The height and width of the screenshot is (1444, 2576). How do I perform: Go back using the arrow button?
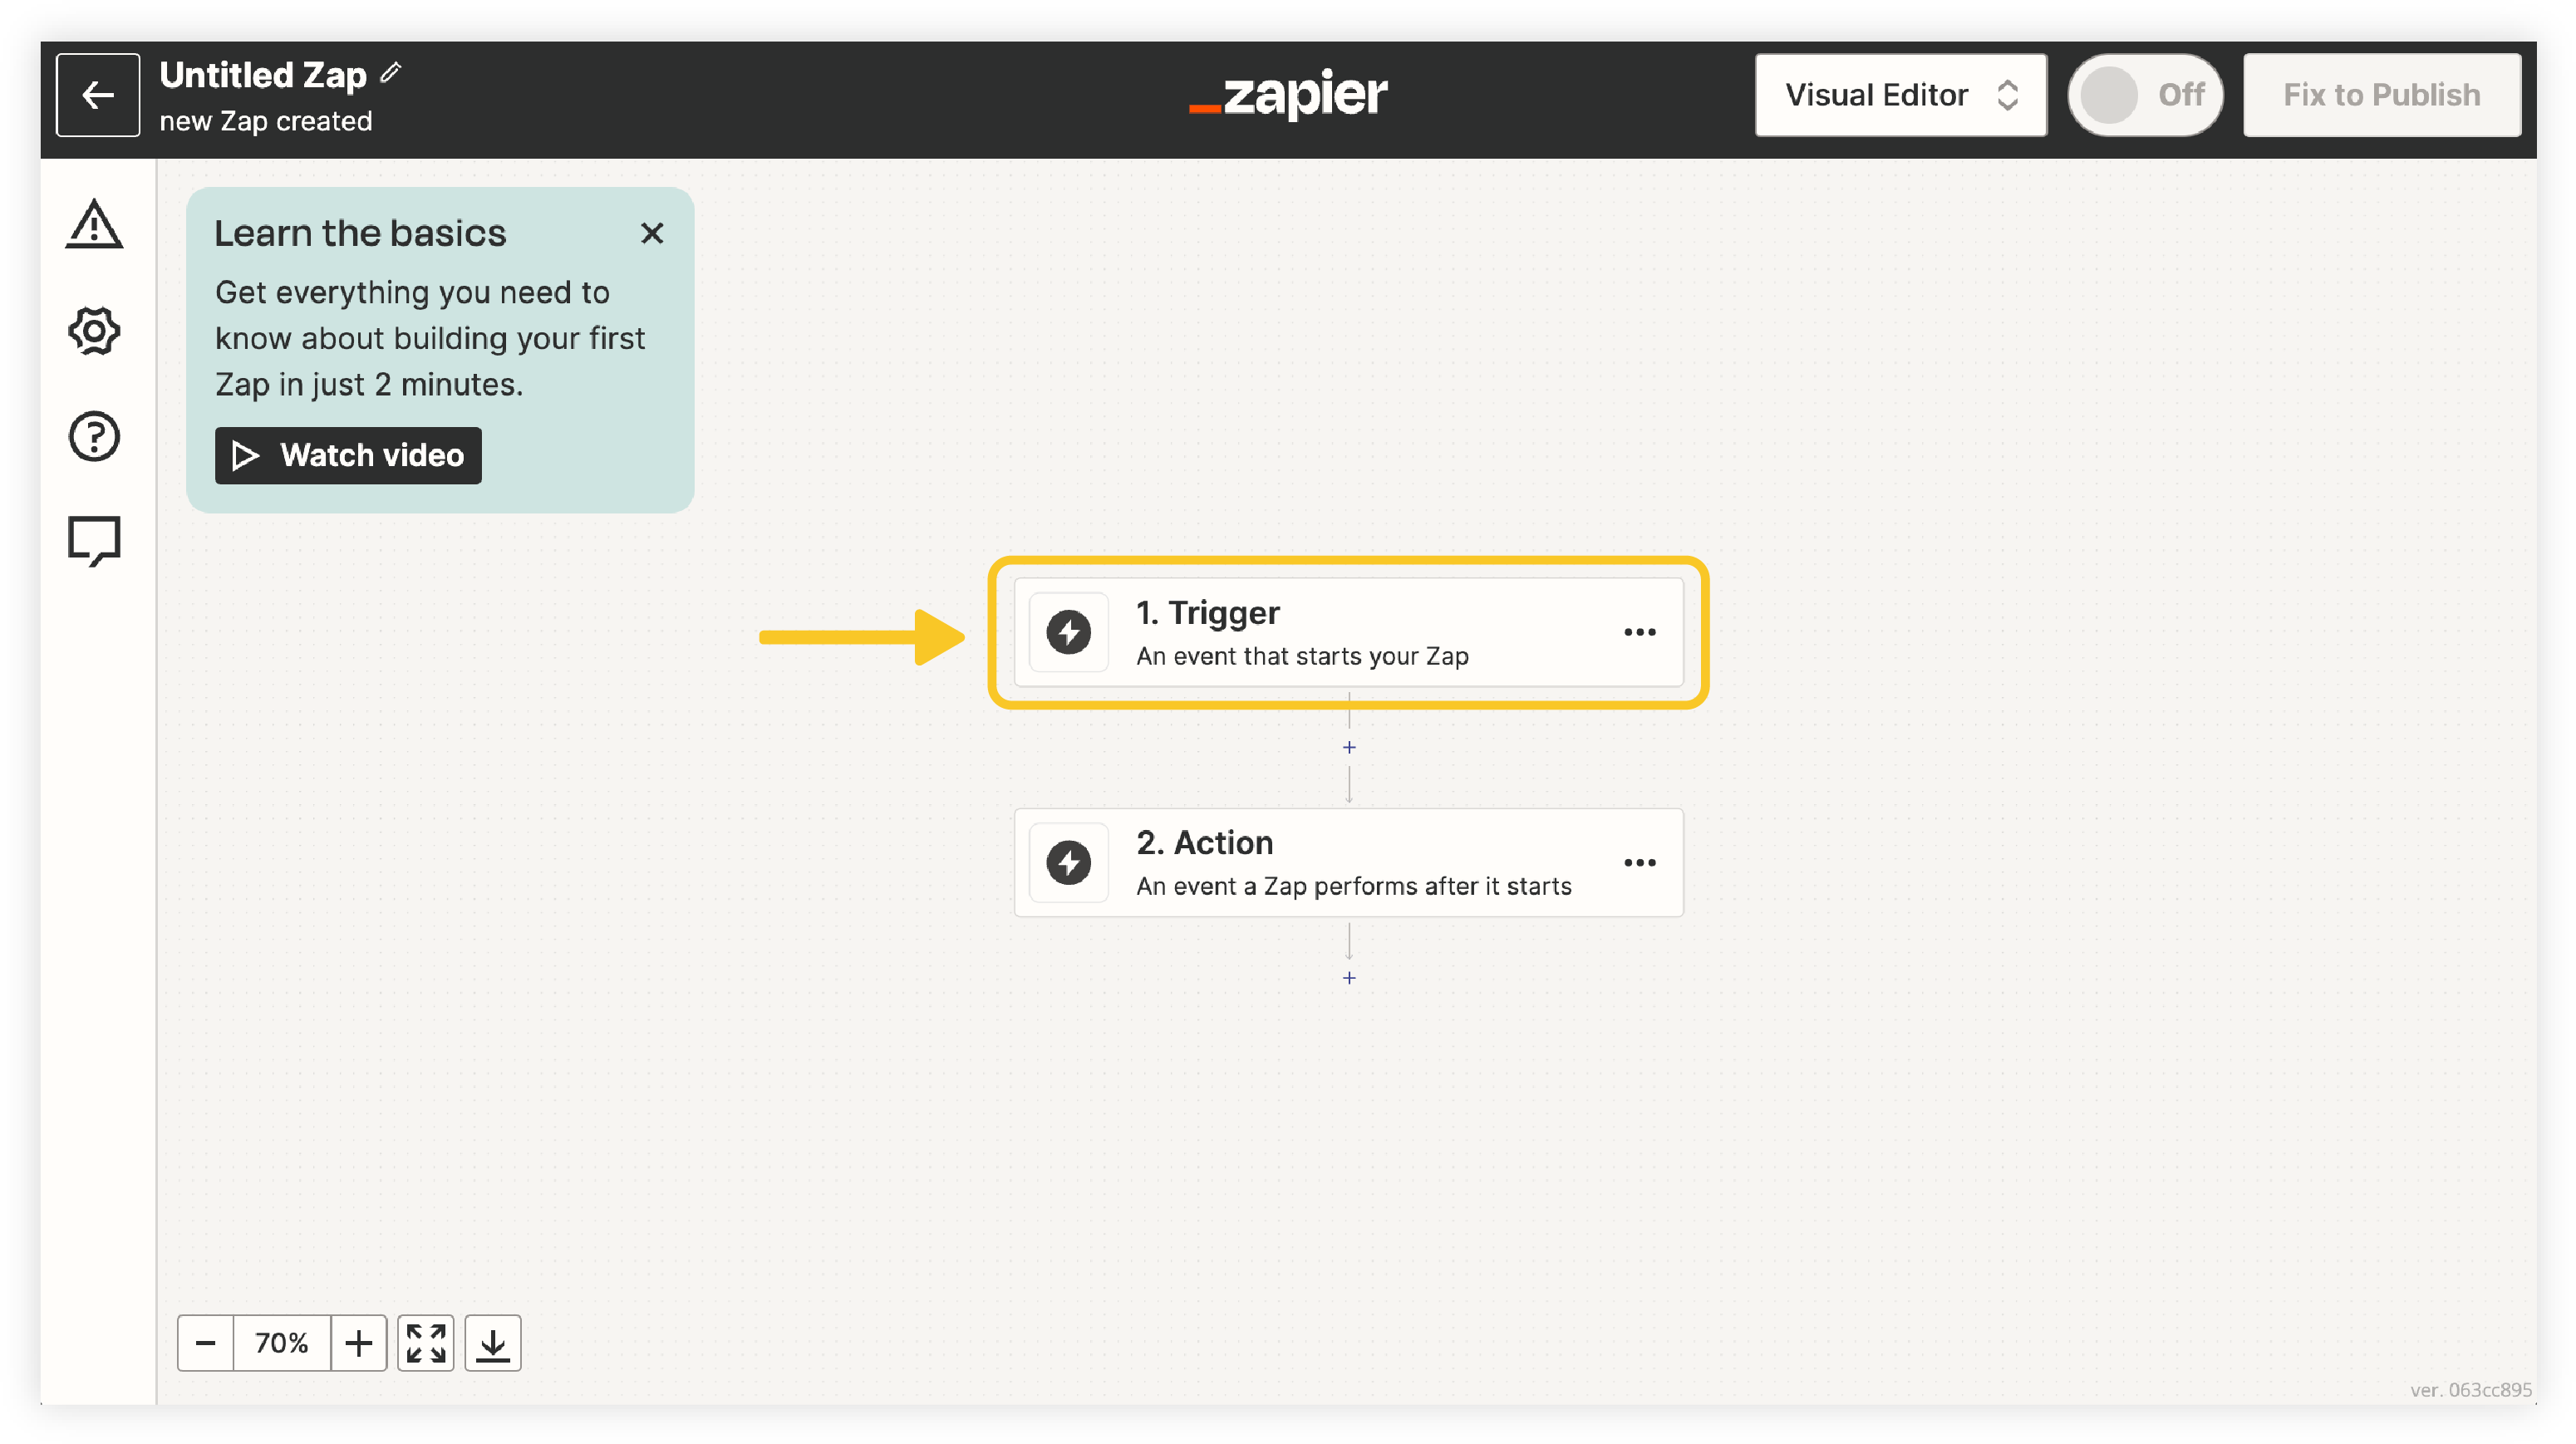[x=97, y=95]
